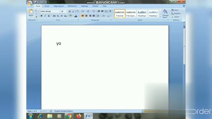Image resolution: width=212 pixels, height=119 pixels.
Task: Apply subscript formatting
Action: point(58,16)
